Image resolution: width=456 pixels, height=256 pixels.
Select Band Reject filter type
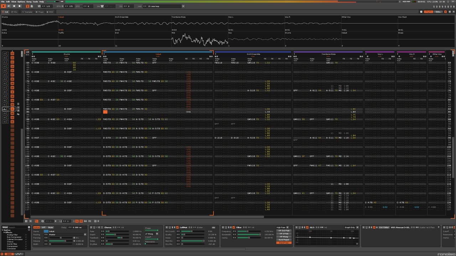click(x=284, y=240)
